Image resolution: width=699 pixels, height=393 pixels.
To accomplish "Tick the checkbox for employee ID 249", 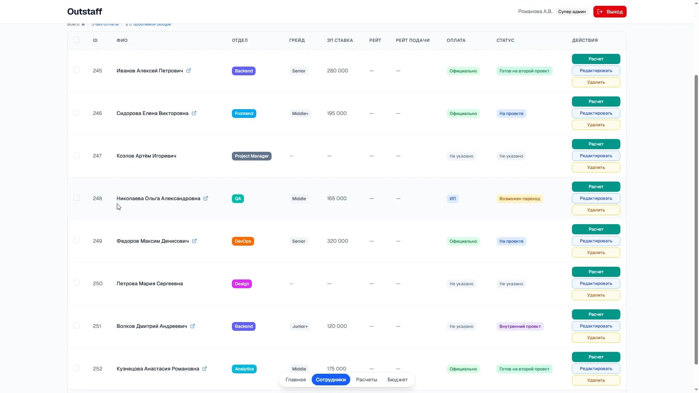I will pos(76,240).
